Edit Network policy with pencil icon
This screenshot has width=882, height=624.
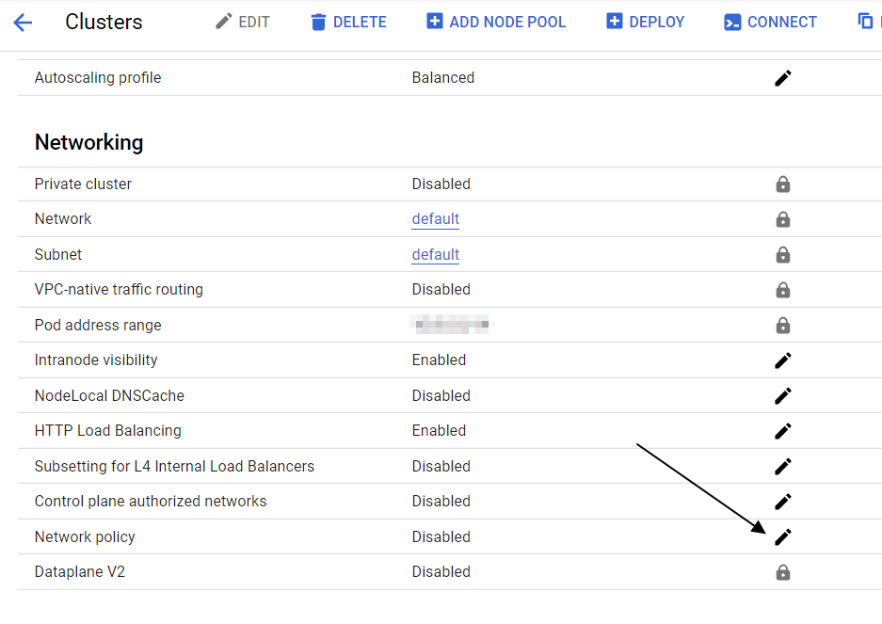pyautogui.click(x=783, y=536)
